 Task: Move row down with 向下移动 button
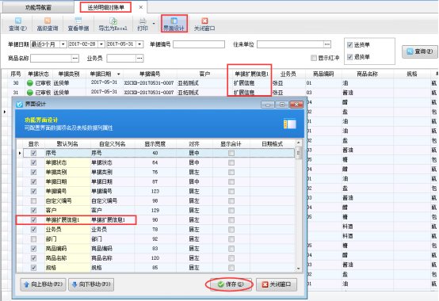pyautogui.click(x=91, y=284)
